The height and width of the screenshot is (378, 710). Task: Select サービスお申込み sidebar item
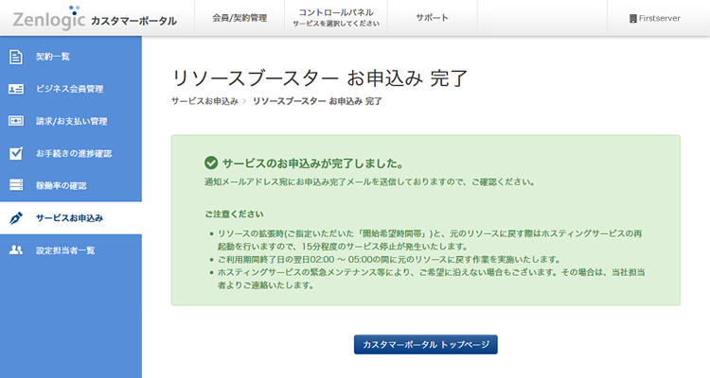[x=71, y=218]
